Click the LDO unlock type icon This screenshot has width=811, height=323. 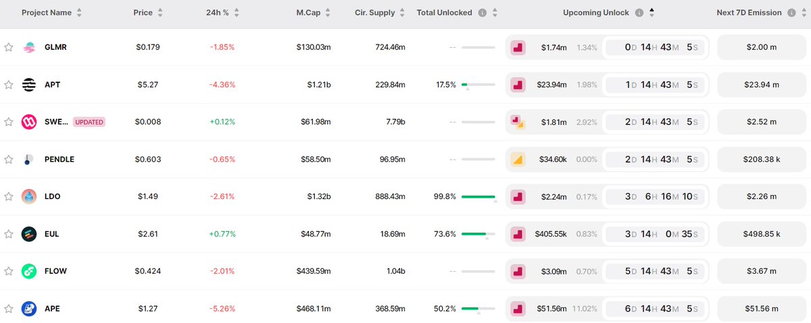coord(518,196)
